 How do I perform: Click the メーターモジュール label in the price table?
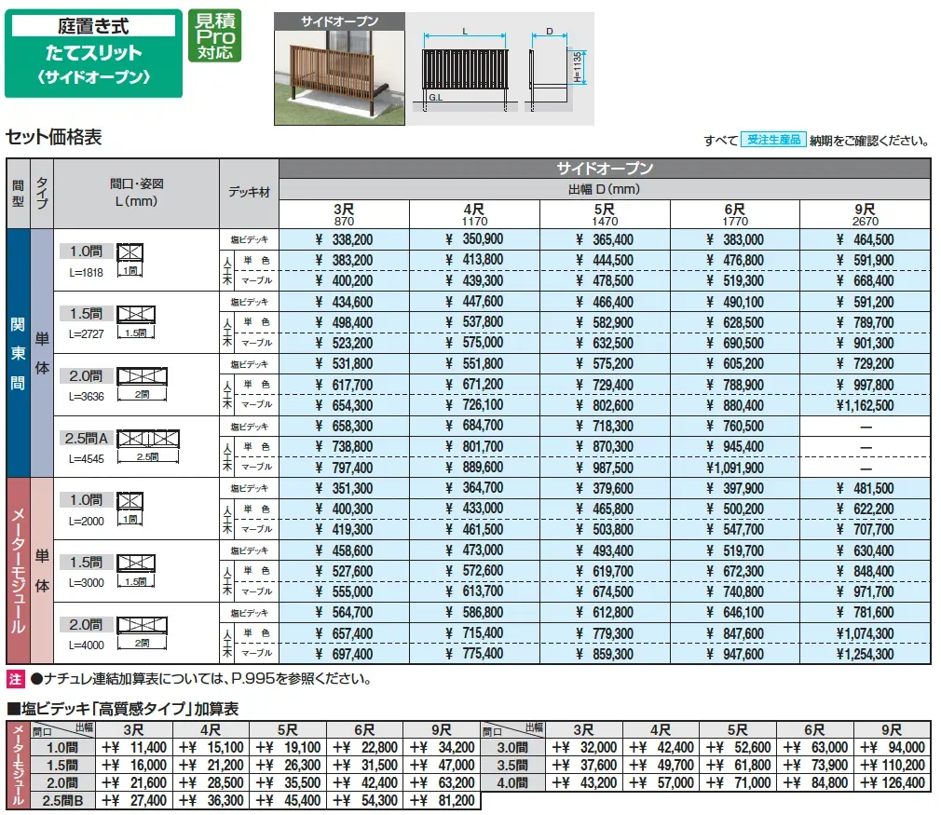18,571
